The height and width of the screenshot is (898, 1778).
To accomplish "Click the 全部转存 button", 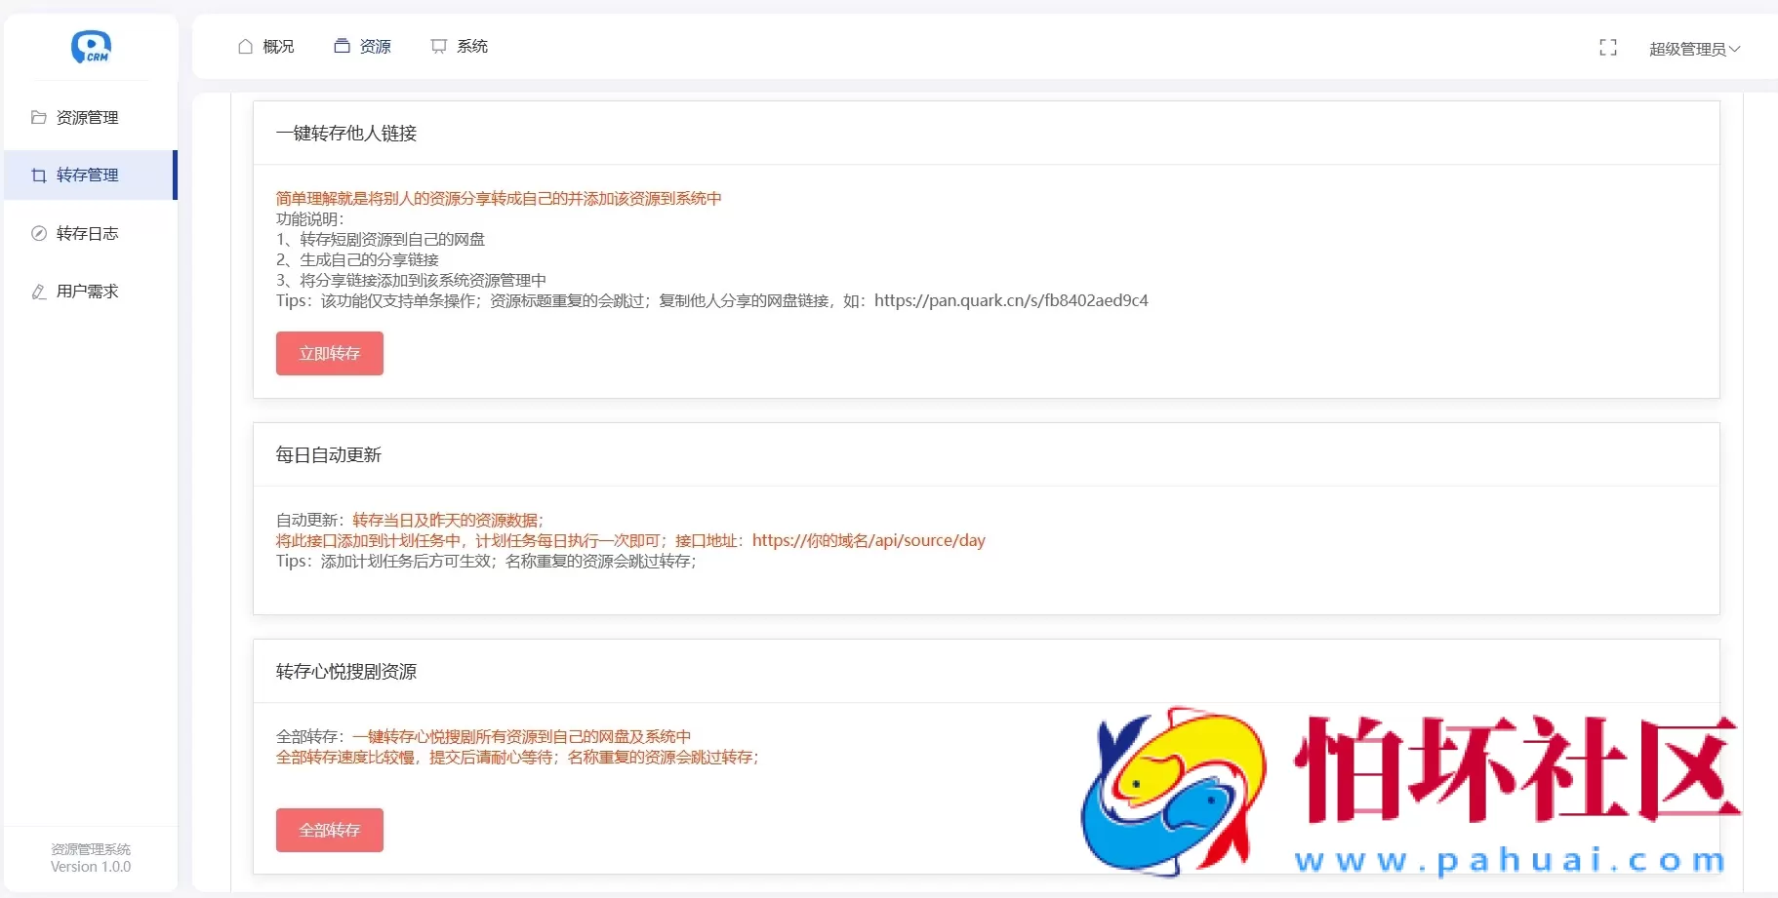I will click(329, 830).
